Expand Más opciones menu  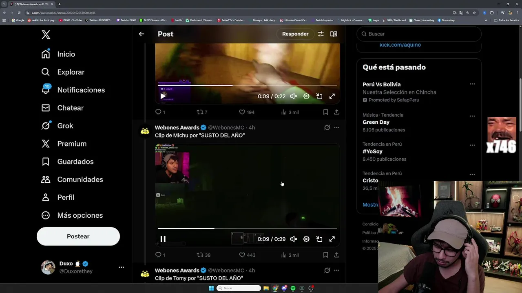coord(72,215)
